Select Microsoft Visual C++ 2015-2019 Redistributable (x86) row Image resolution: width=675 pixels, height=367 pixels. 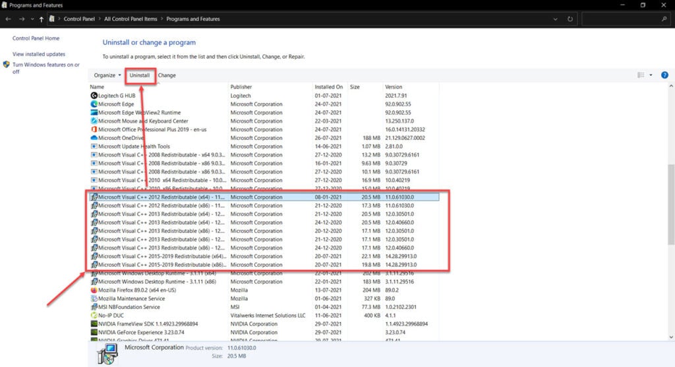click(264, 265)
